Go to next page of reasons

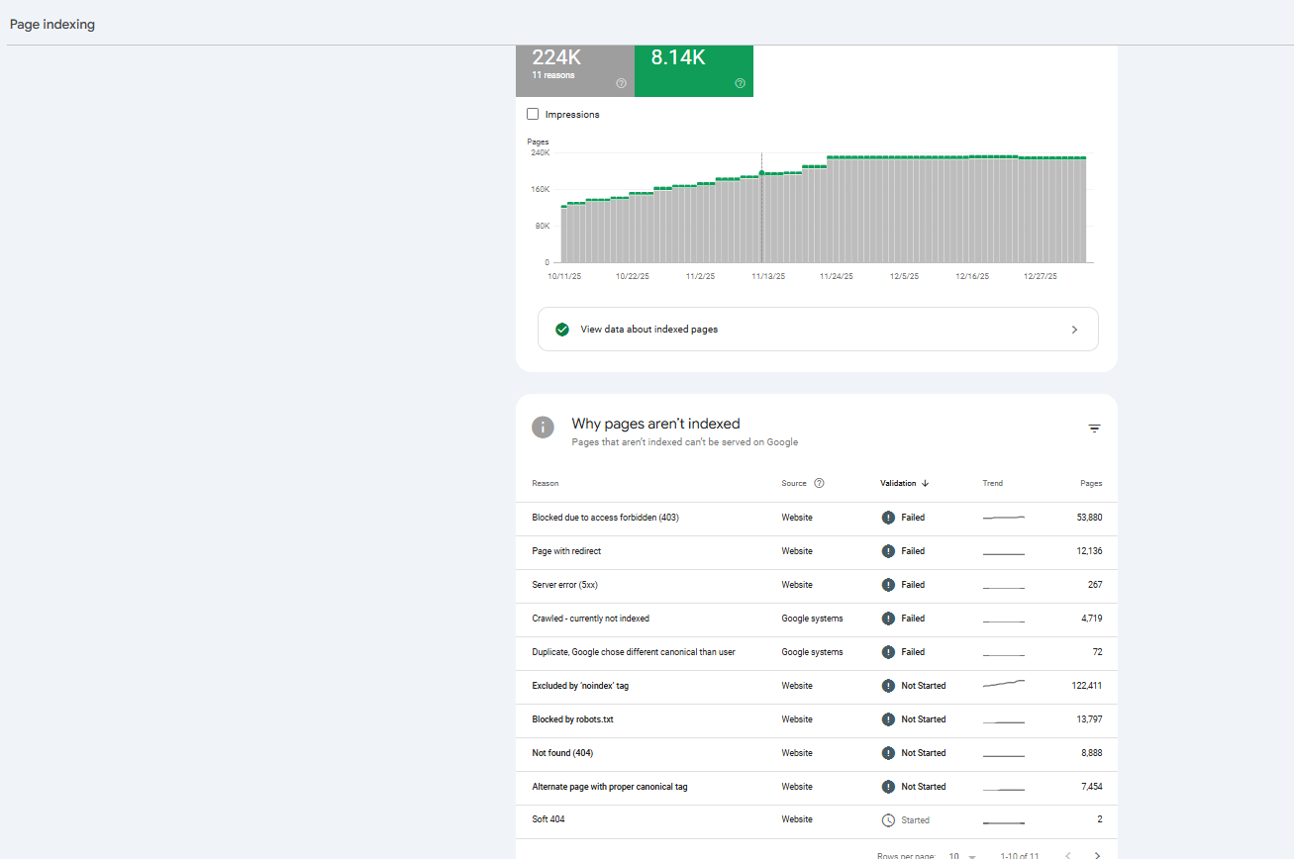click(x=1097, y=855)
